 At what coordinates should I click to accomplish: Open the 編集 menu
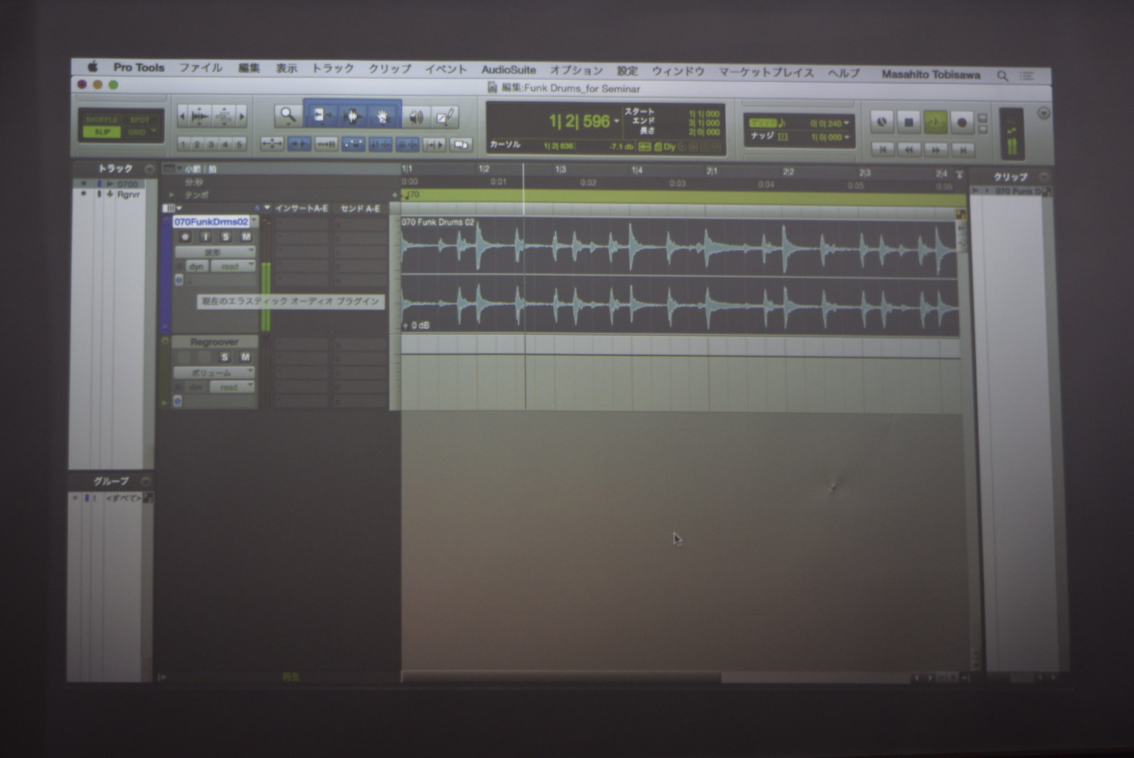click(x=249, y=68)
